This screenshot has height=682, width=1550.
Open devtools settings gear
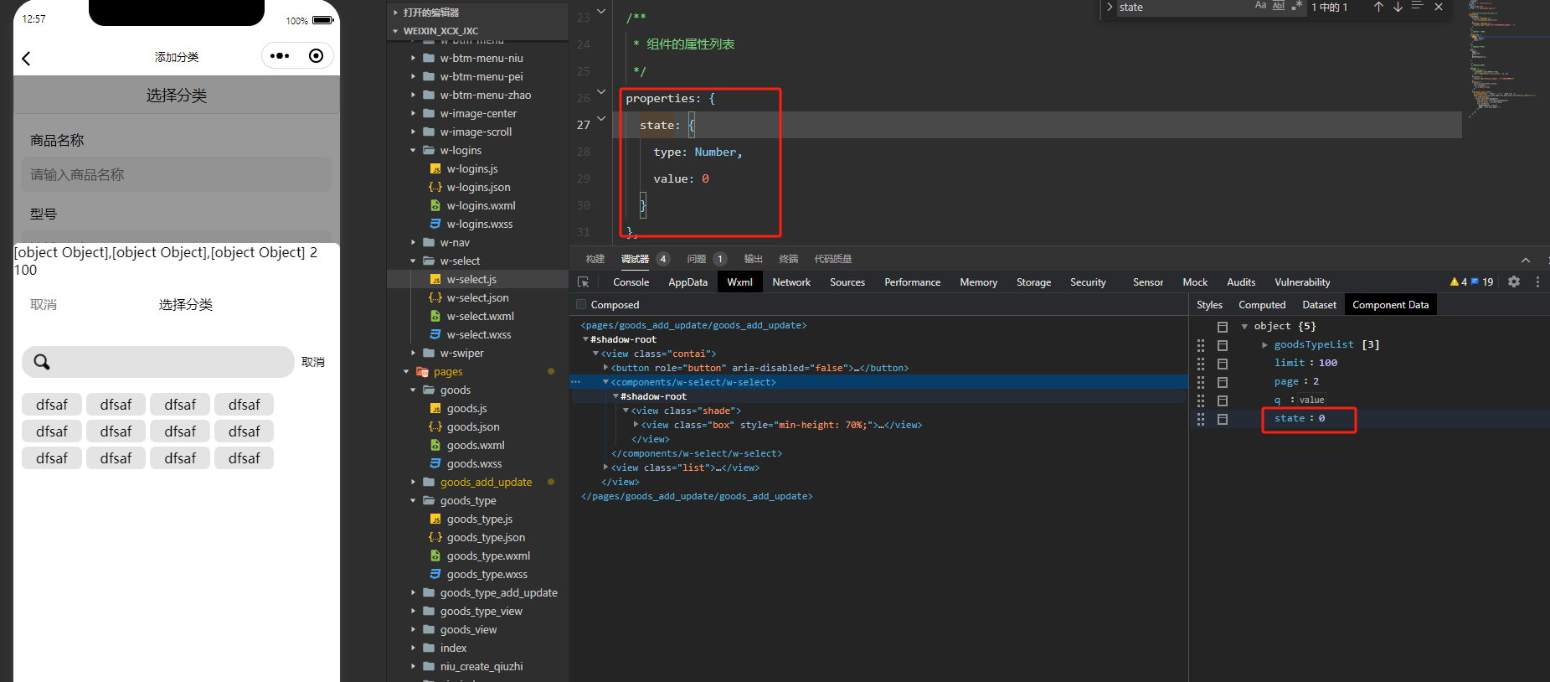coord(1514,282)
